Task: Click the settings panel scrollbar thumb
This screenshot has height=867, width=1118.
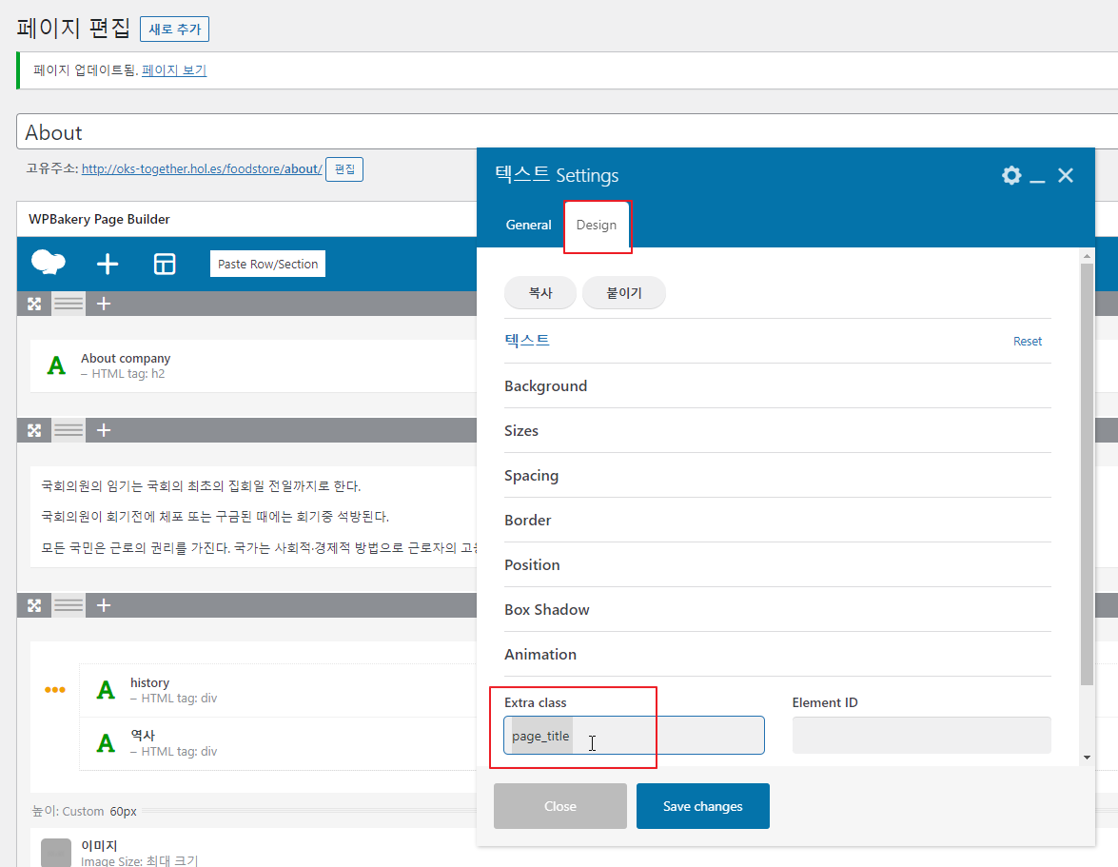Action: pyautogui.click(x=1087, y=474)
